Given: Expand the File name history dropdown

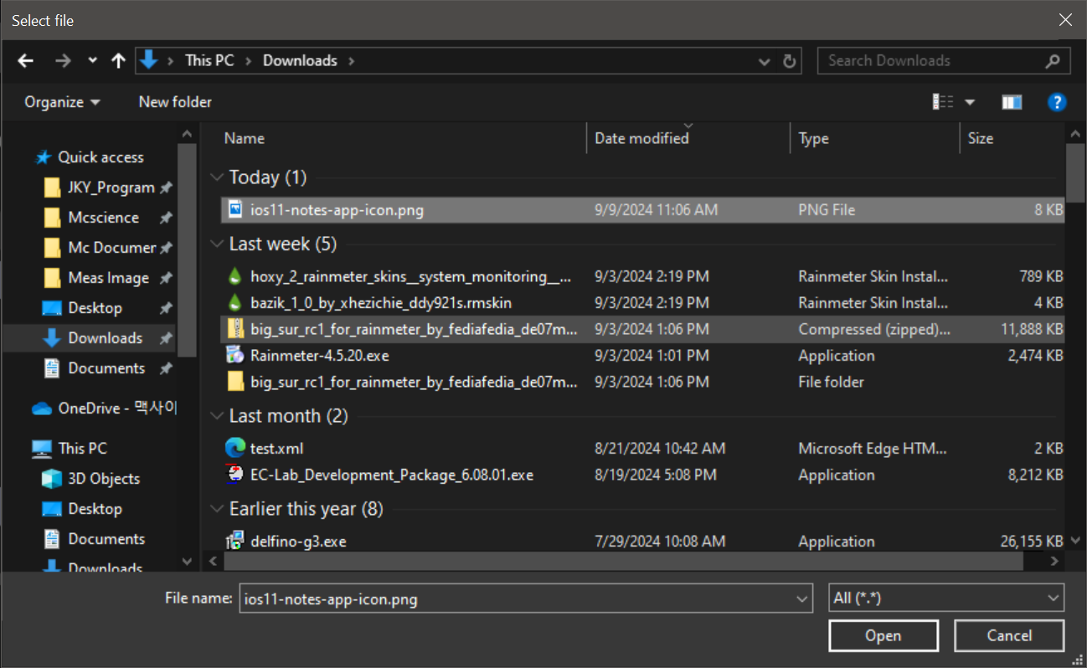Looking at the screenshot, I should 803,599.
